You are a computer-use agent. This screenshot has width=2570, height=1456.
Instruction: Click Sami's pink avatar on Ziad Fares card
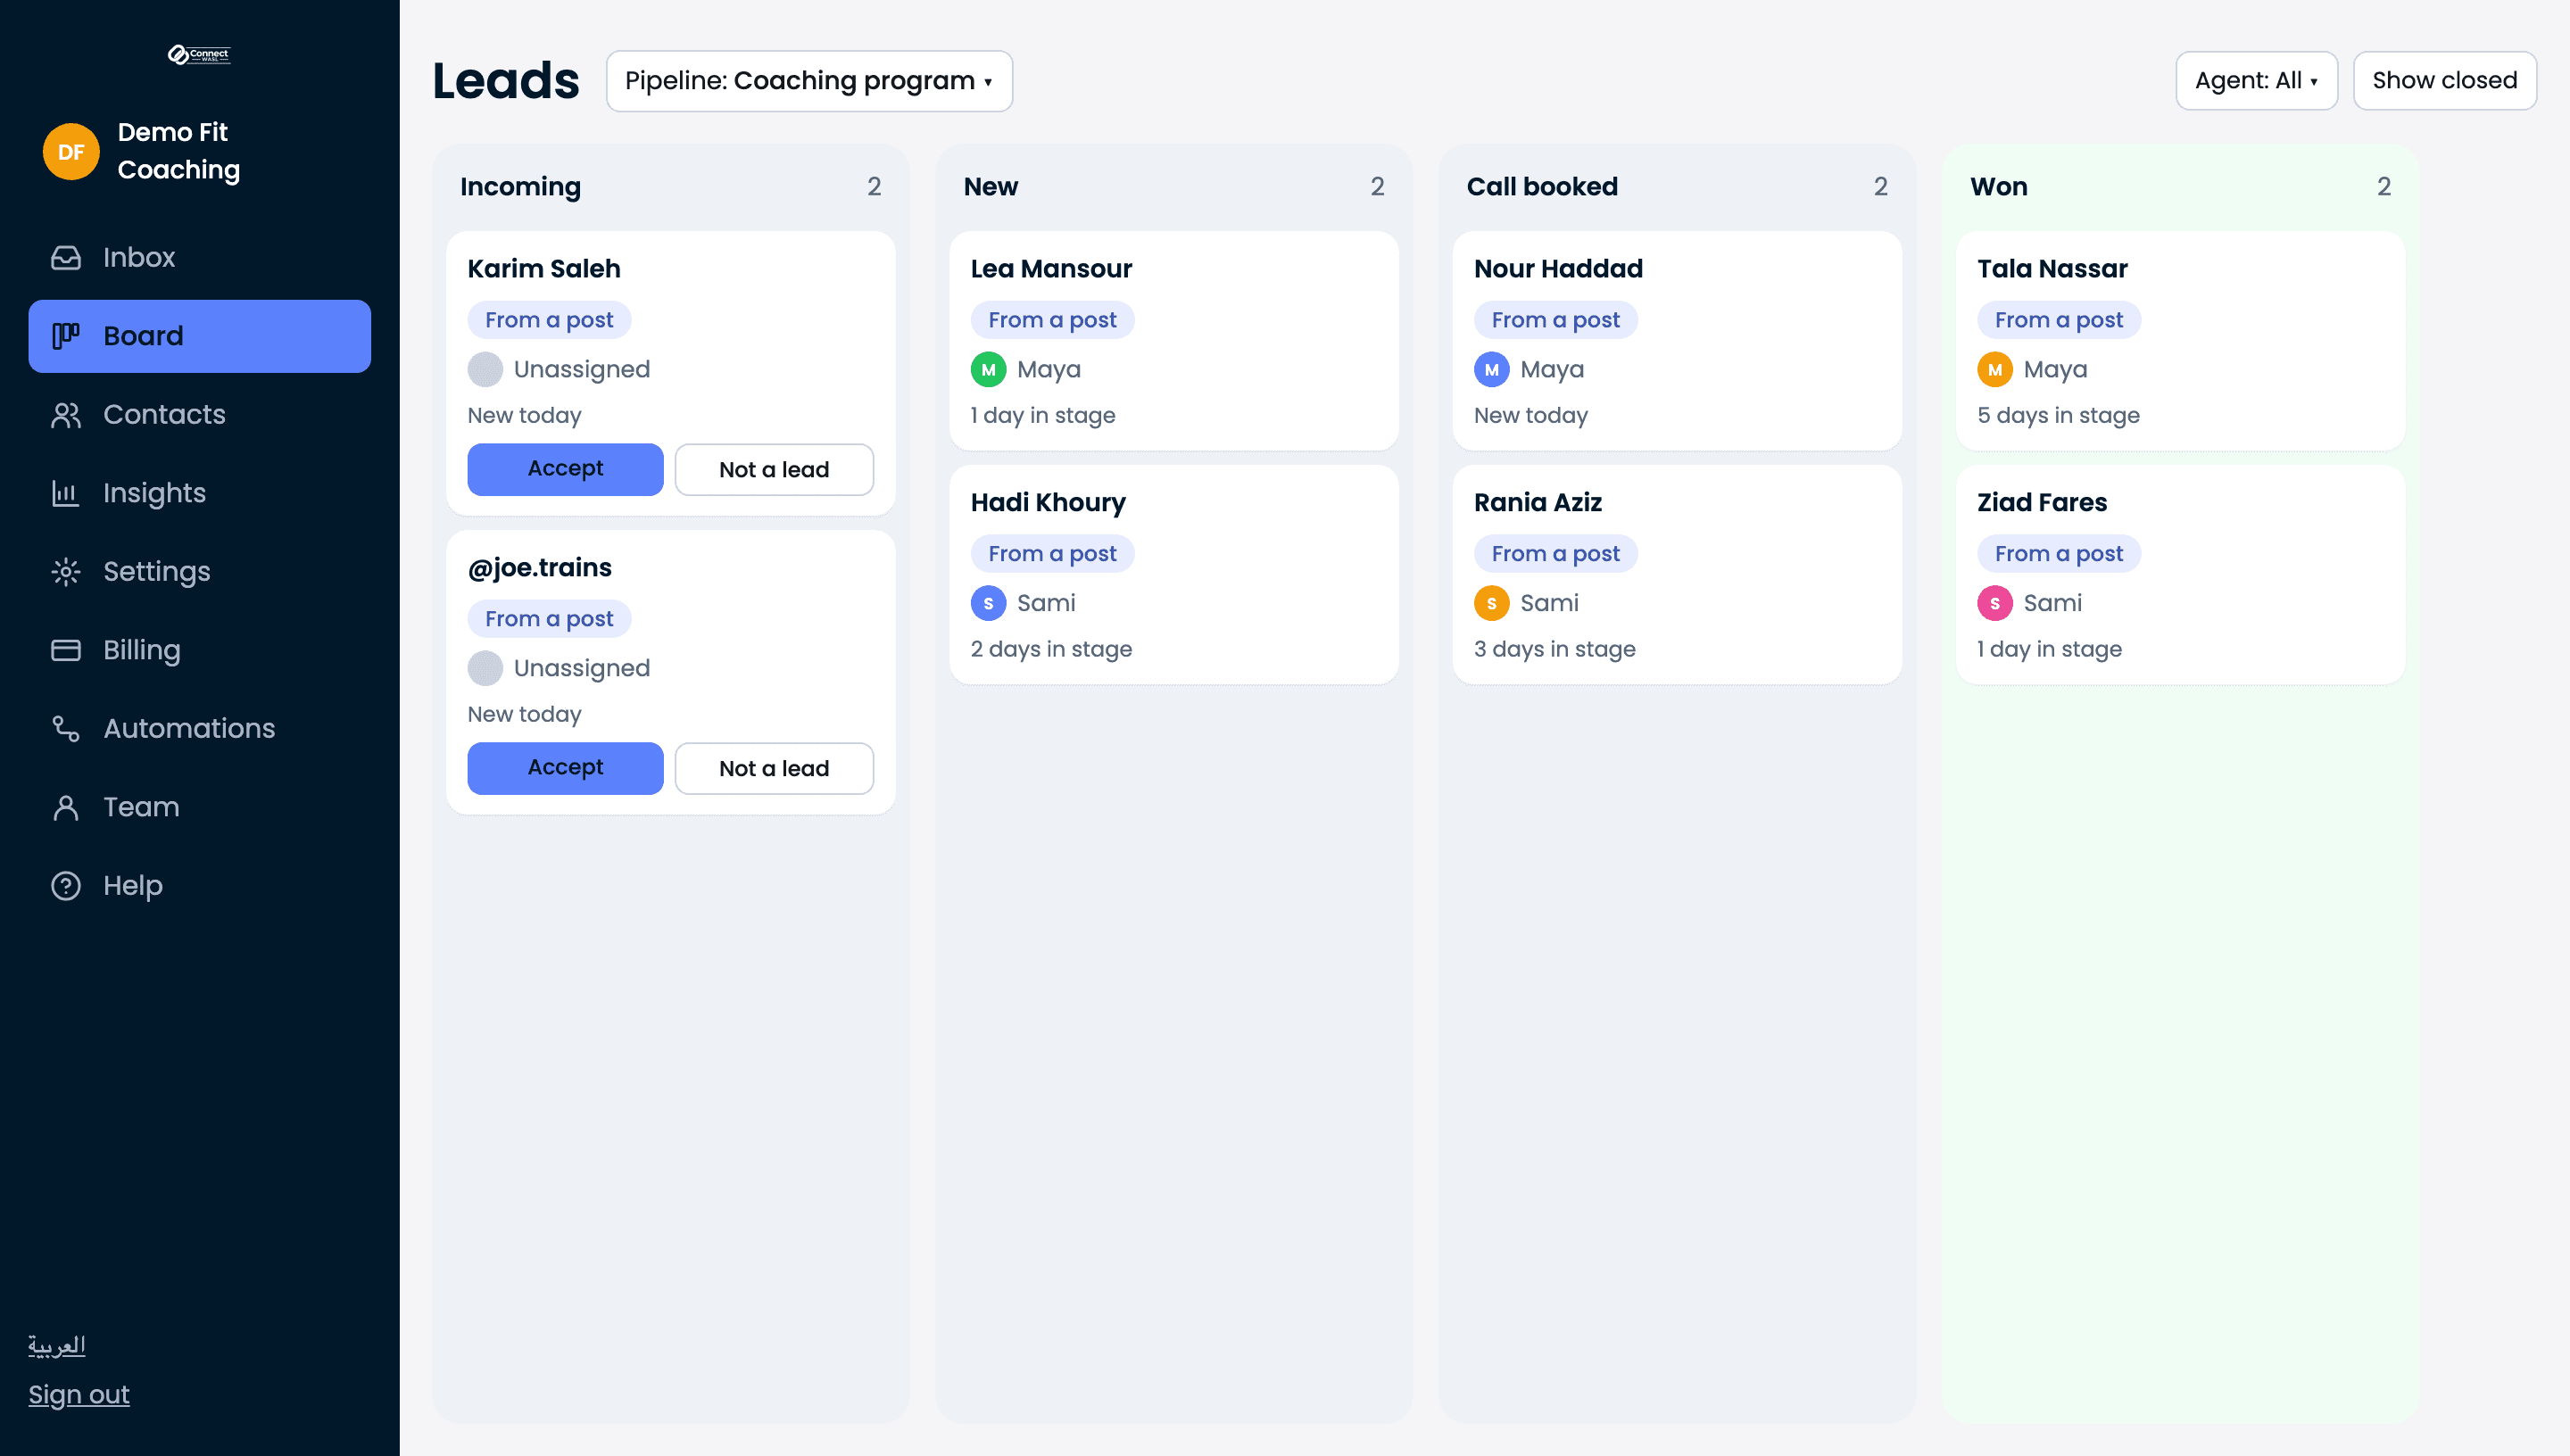click(1994, 603)
